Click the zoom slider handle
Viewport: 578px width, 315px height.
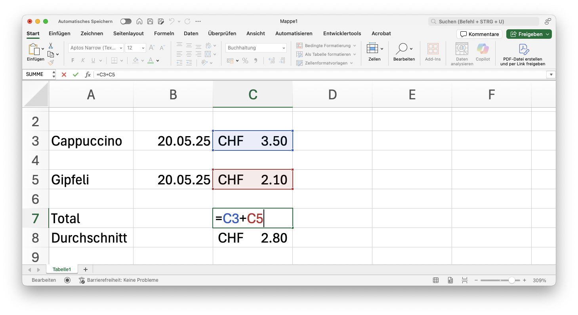click(512, 280)
